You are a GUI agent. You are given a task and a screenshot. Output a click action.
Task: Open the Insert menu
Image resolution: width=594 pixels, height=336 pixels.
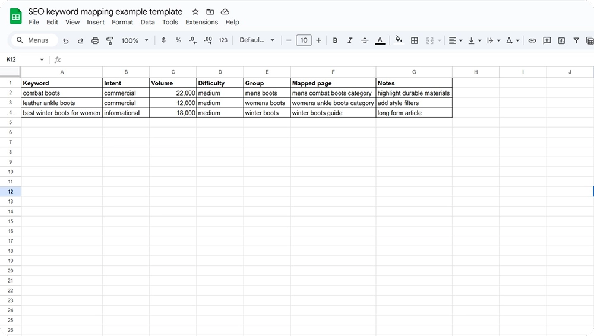click(96, 22)
